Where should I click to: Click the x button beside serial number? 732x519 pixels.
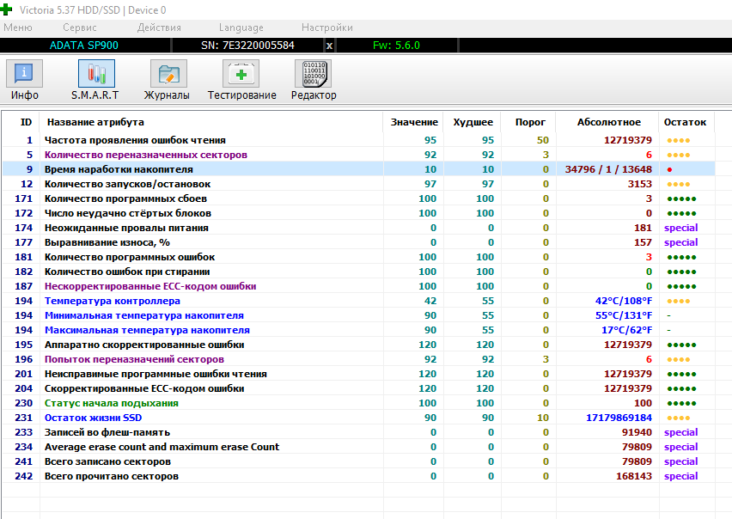click(329, 45)
